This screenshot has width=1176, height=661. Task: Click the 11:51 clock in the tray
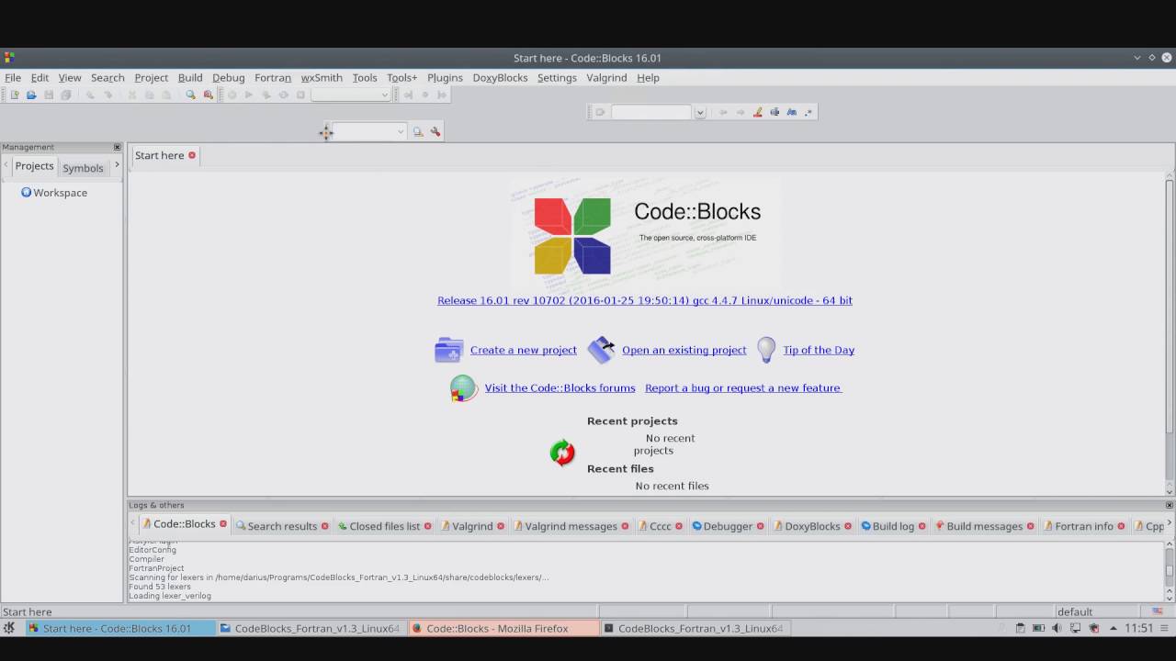pyautogui.click(x=1138, y=629)
